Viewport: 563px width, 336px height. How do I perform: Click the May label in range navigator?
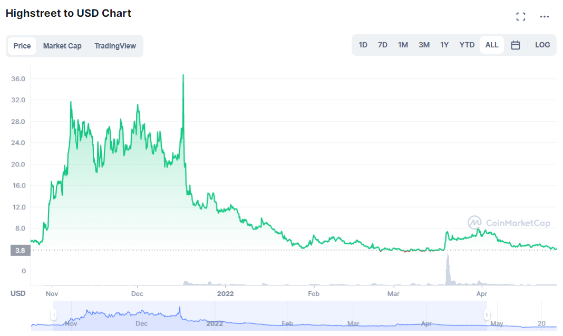pyautogui.click(x=497, y=323)
